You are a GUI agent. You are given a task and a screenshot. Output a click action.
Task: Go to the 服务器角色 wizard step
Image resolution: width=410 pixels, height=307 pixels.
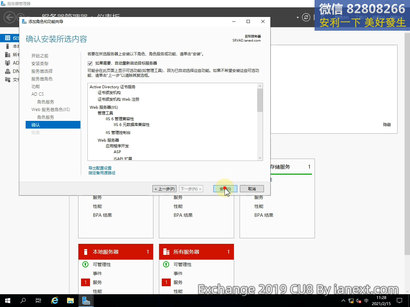pos(42,79)
